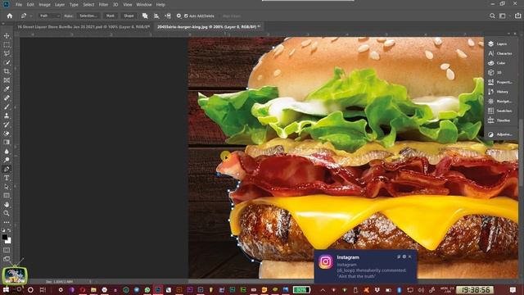Viewport: 524px width, 295px height.
Task: Open the workspace switcher in the top right
Action: [x=502, y=16]
